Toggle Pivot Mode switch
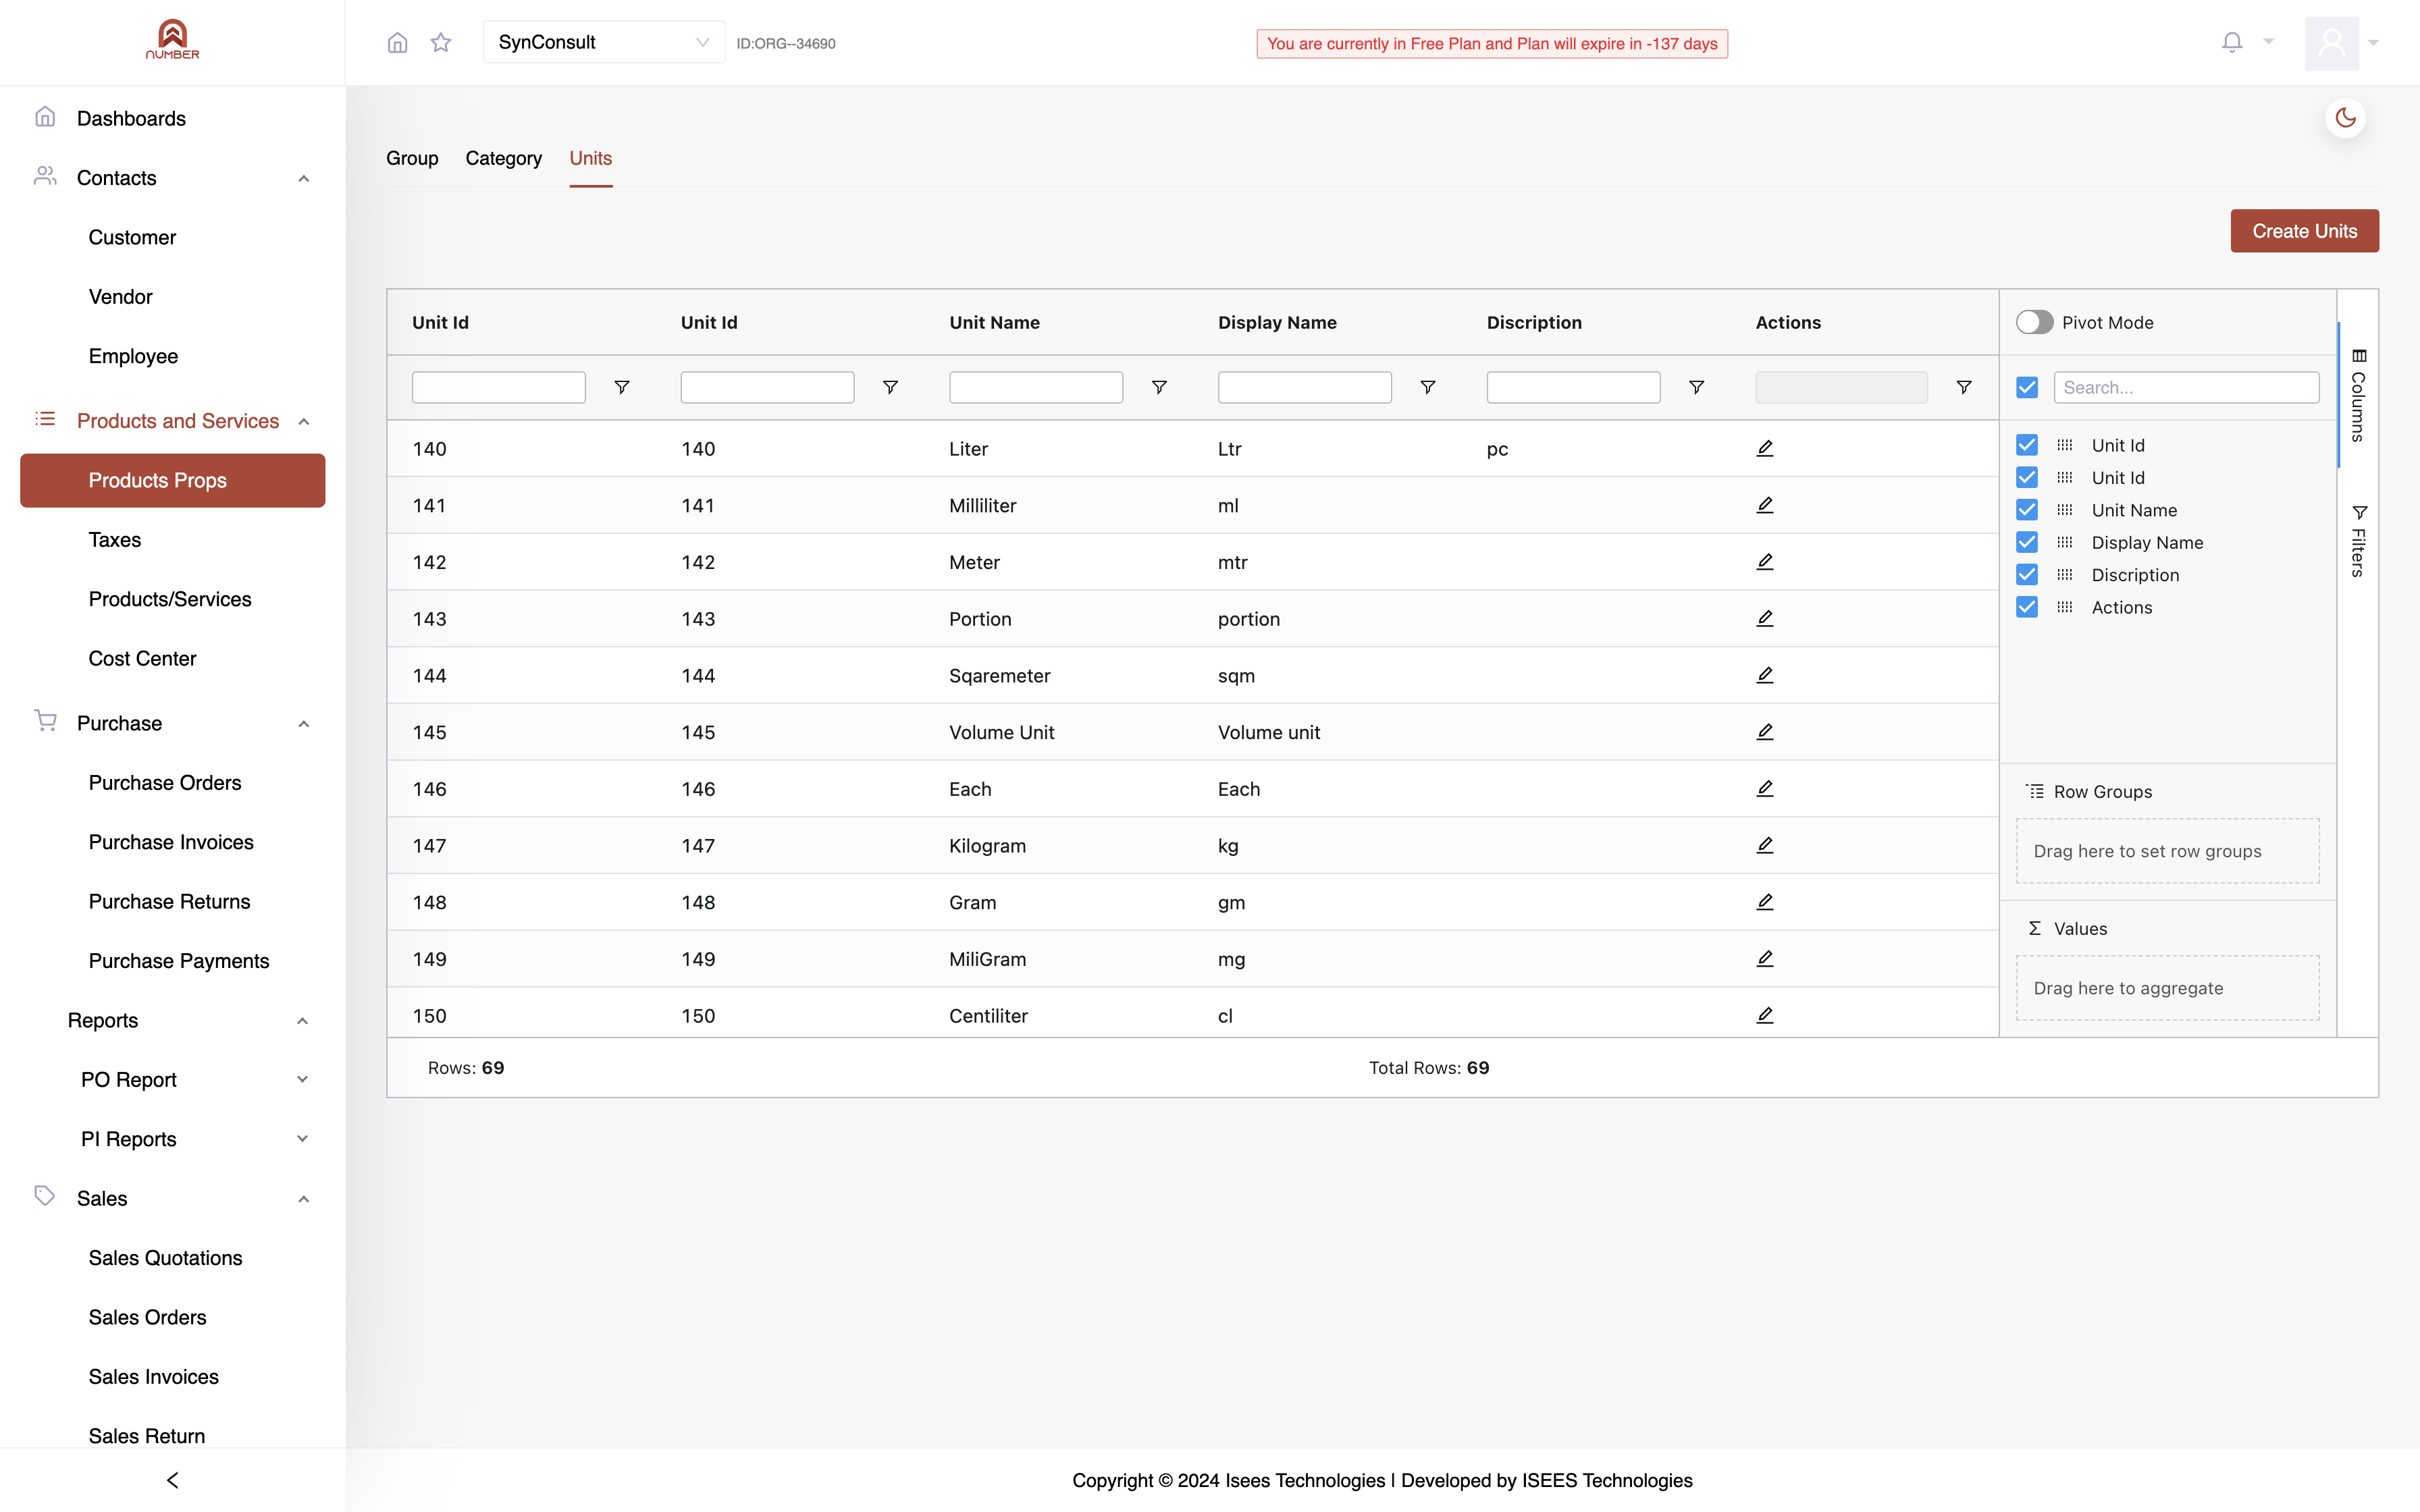This screenshot has height=1512, width=2420. point(2034,322)
